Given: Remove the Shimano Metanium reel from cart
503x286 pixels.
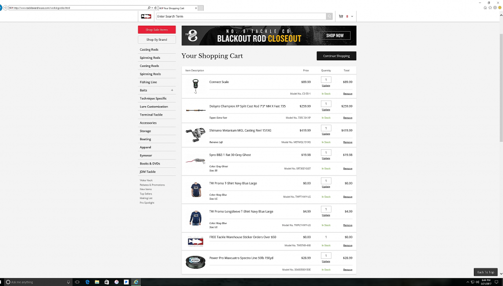Looking at the screenshot, I should (348, 142).
